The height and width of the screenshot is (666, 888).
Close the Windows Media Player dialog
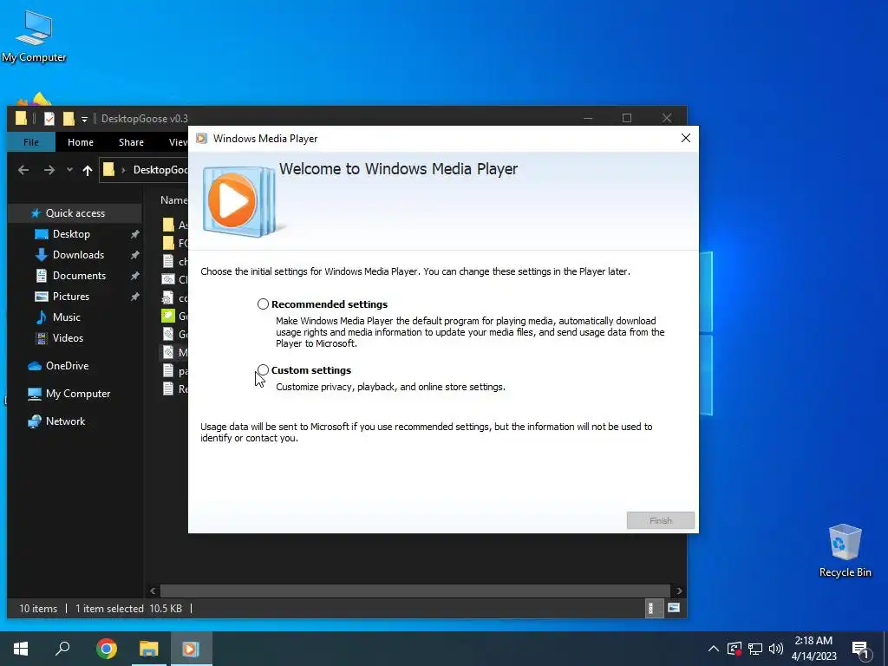[685, 138]
